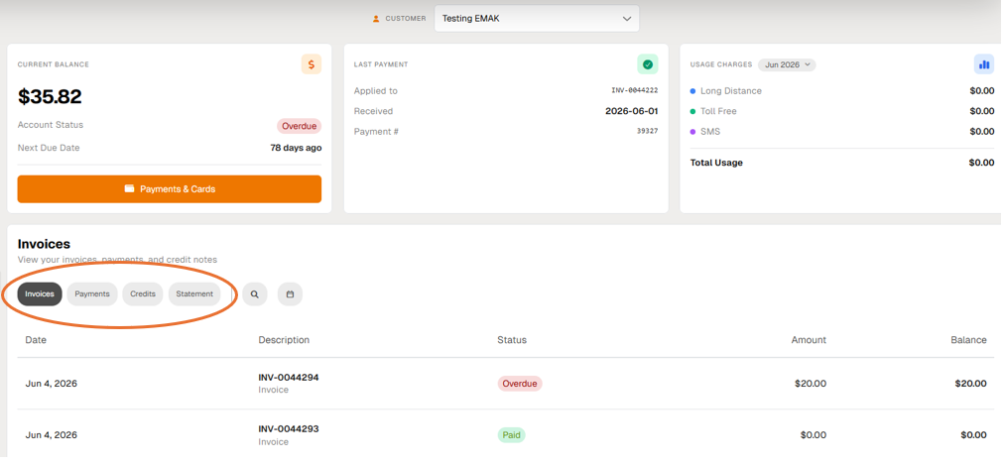This screenshot has height=465, width=1005.
Task: Click the SMS usage row
Action: point(842,131)
